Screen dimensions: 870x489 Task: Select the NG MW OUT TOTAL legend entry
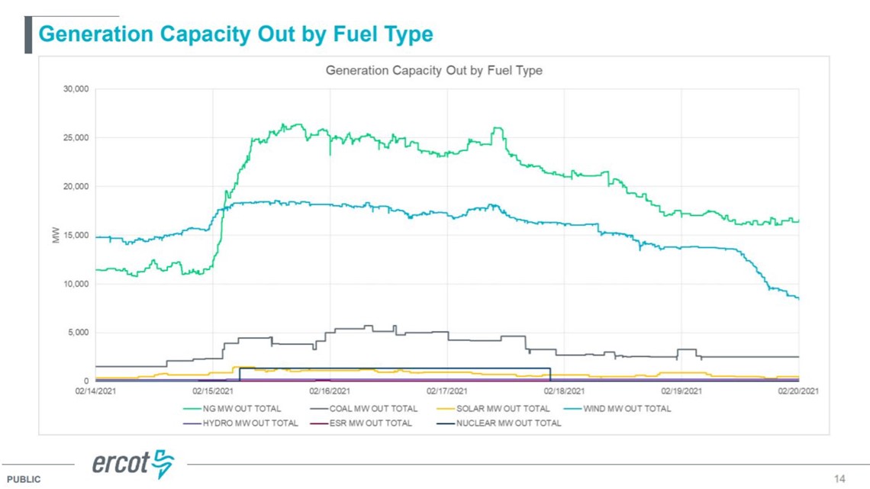[232, 409]
